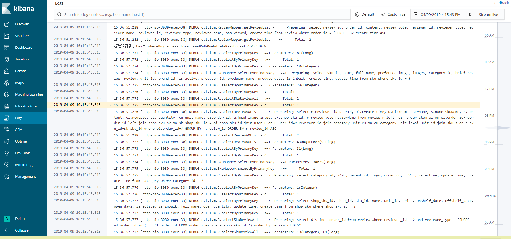The width and height of the screenshot is (511, 239).
Task: Go to Discover menu item
Action: coord(22,24)
